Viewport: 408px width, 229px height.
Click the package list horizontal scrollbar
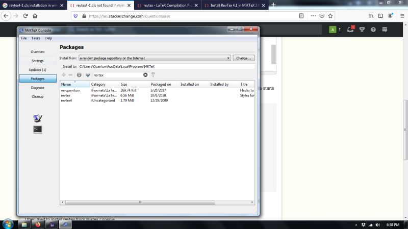point(140,202)
